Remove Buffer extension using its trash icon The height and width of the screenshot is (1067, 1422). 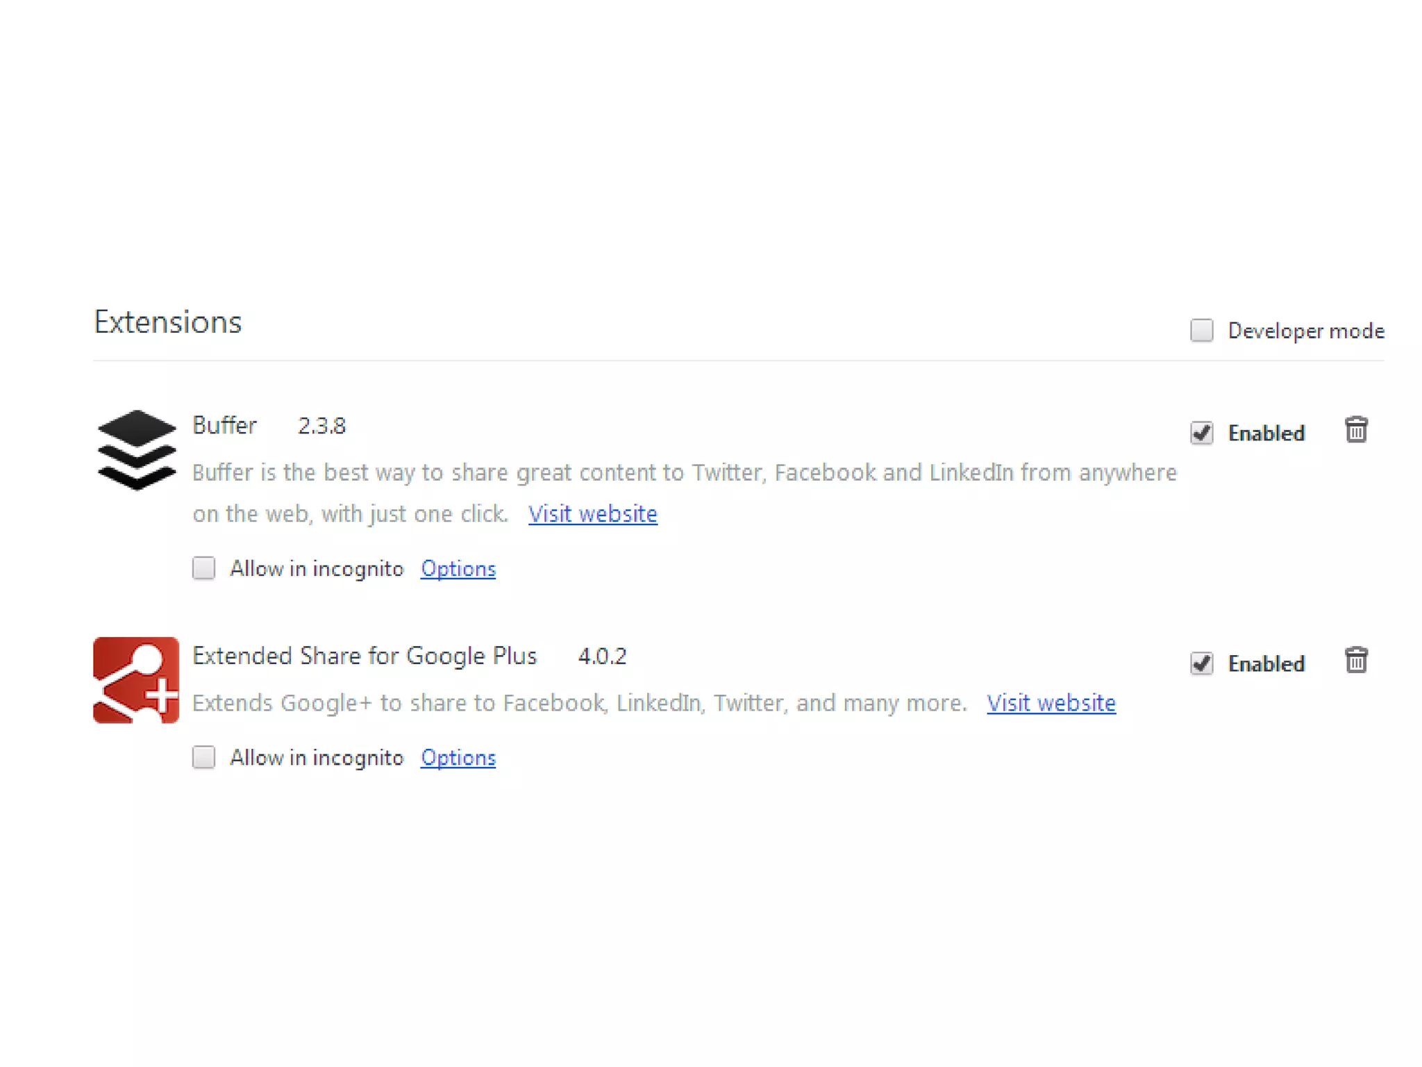(1356, 431)
